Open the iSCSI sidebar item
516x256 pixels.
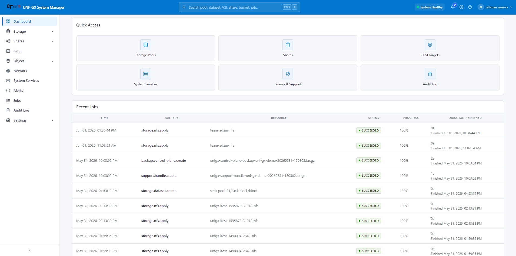click(x=30, y=51)
